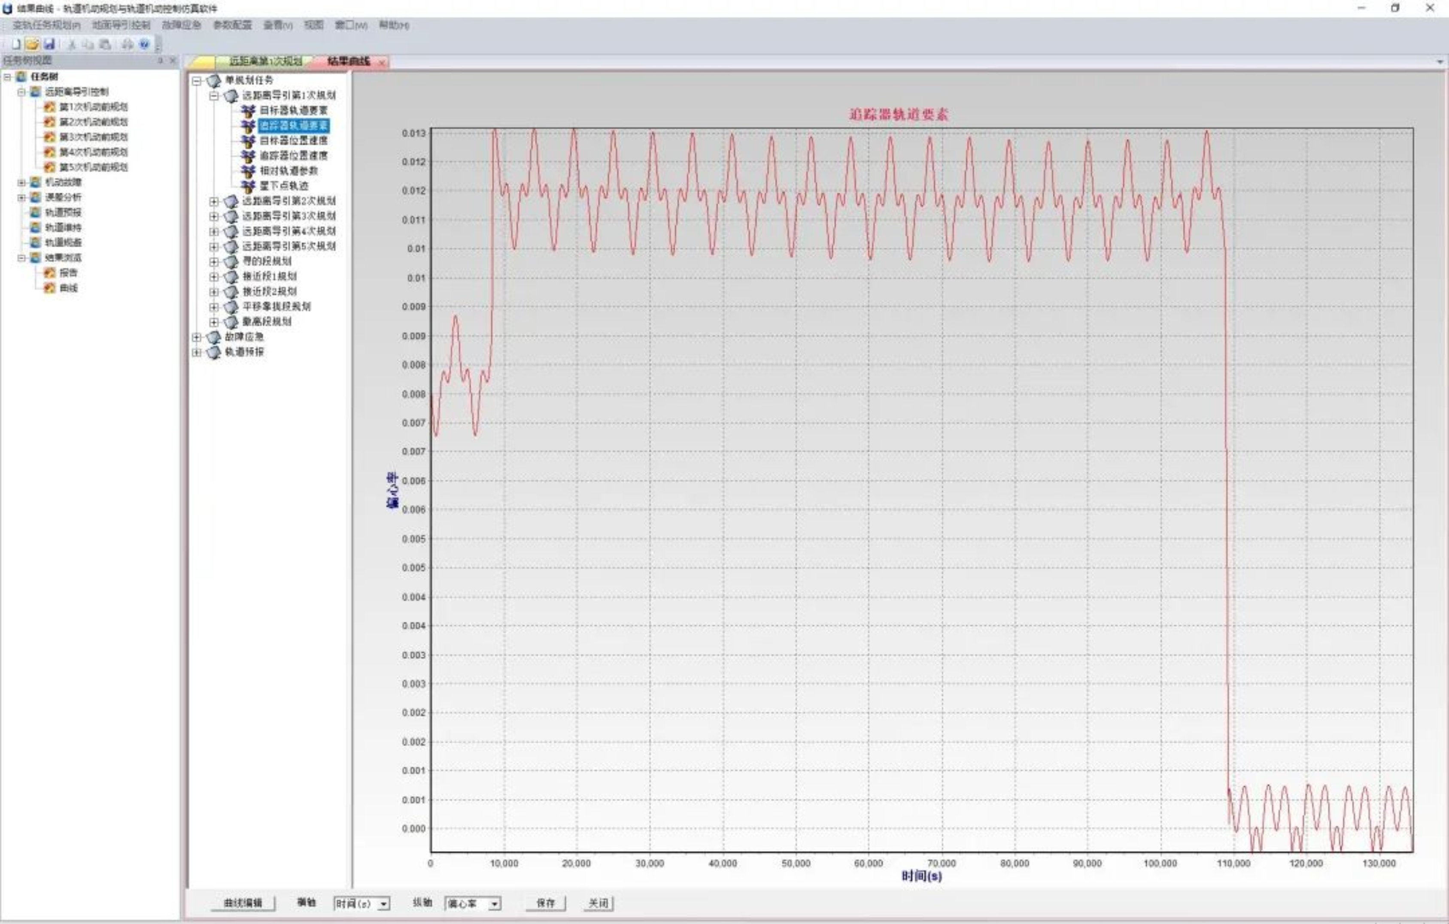Image resolution: width=1449 pixels, height=924 pixels.
Task: Click the icon beside 目标器轨道要素
Action: click(248, 111)
